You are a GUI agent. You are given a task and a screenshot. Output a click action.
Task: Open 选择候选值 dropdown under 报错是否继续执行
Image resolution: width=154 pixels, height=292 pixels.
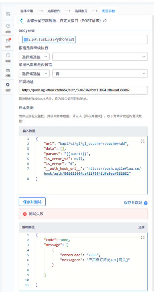(x=34, y=57)
